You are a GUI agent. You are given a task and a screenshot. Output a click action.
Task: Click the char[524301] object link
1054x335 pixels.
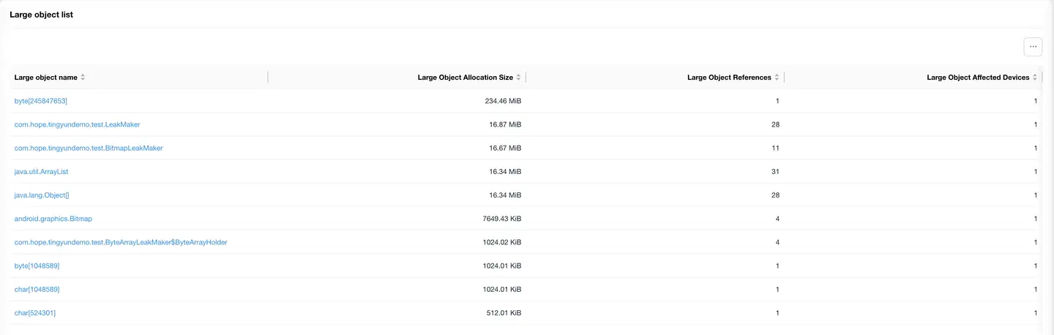click(x=35, y=313)
